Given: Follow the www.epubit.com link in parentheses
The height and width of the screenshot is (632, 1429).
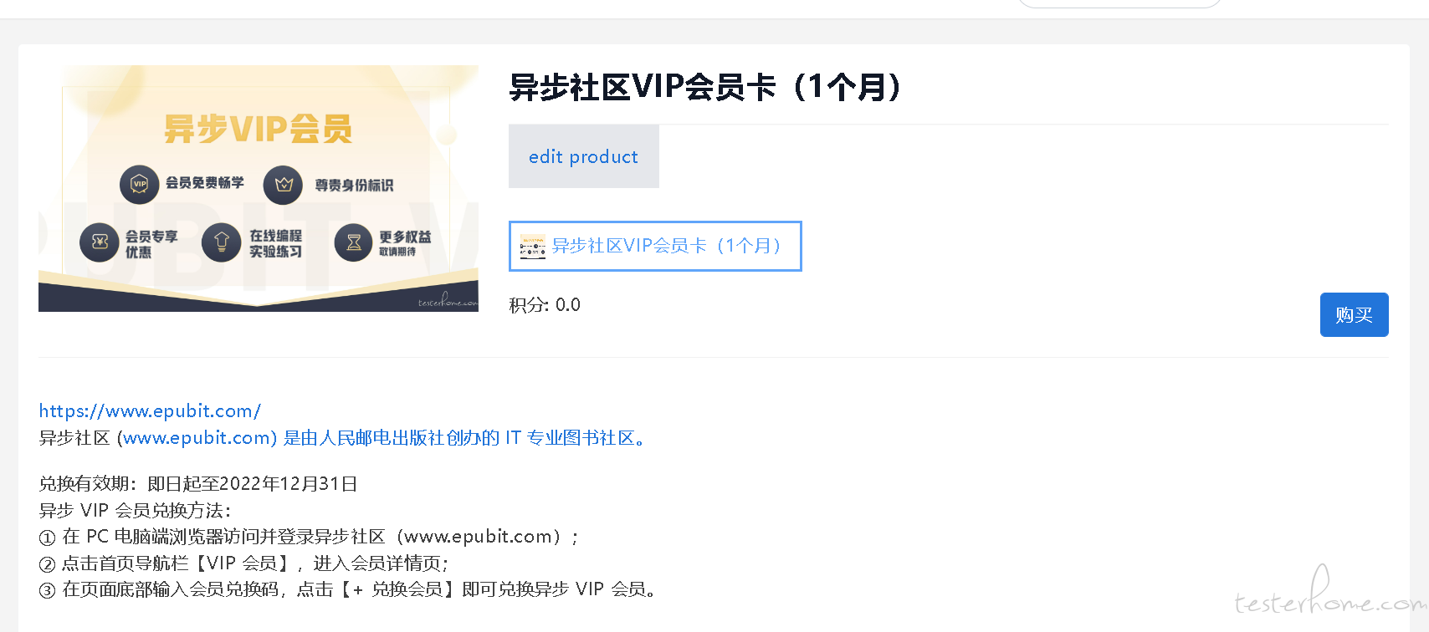Looking at the screenshot, I should [197, 437].
